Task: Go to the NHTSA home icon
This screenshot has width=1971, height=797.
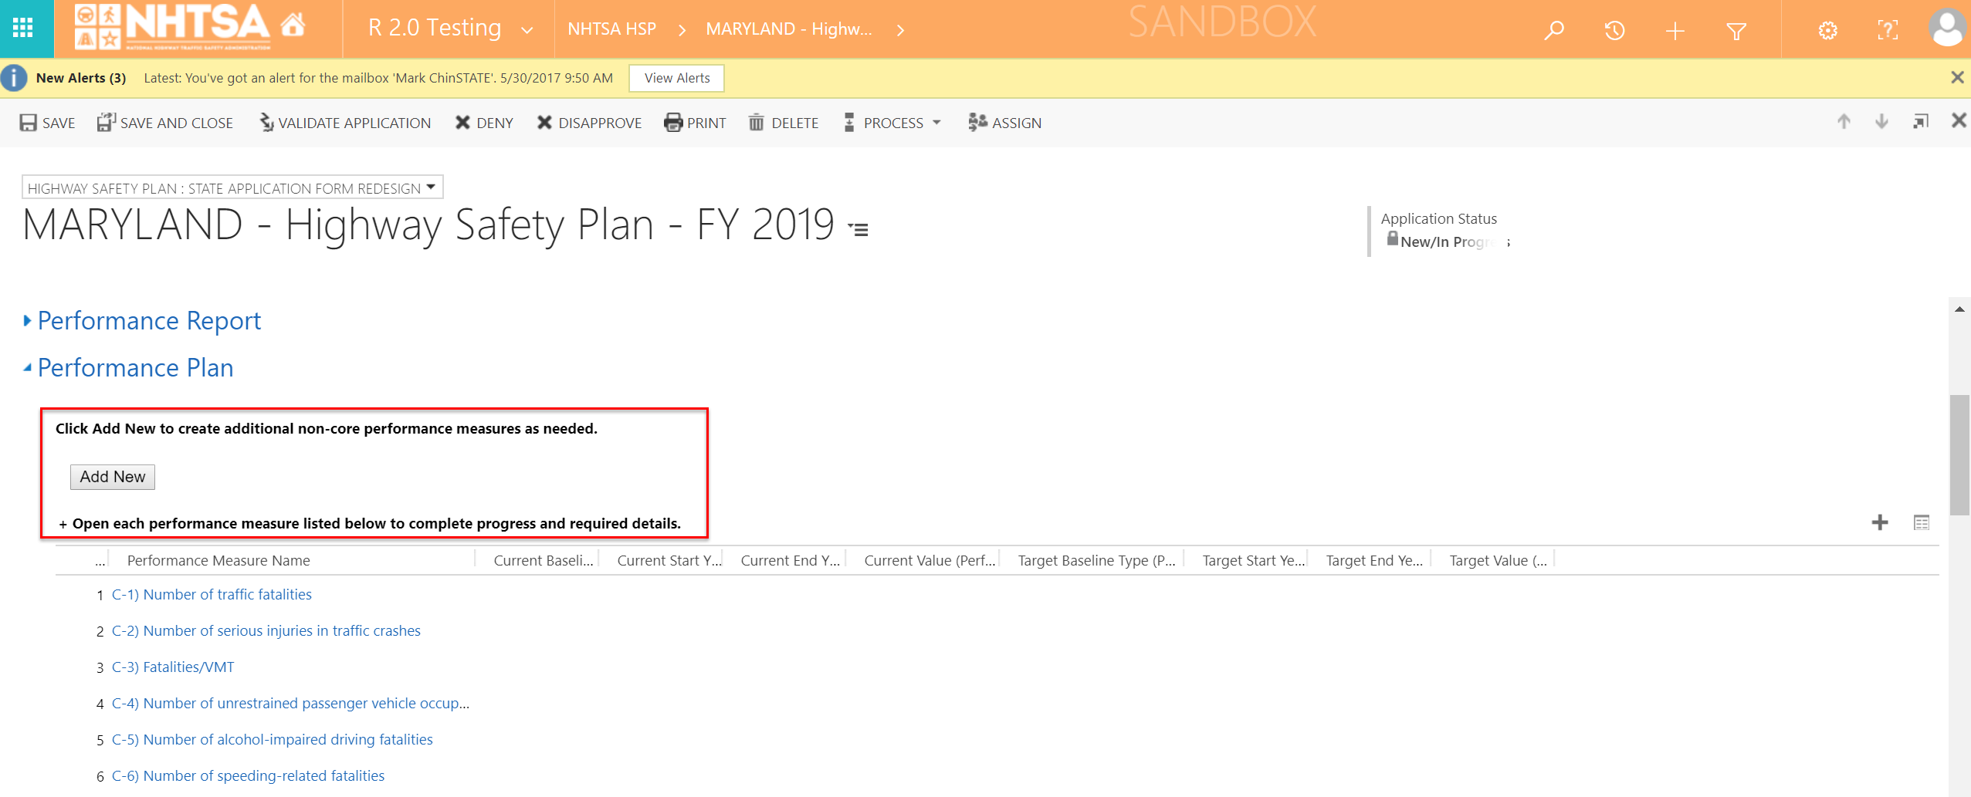Action: pos(293,25)
